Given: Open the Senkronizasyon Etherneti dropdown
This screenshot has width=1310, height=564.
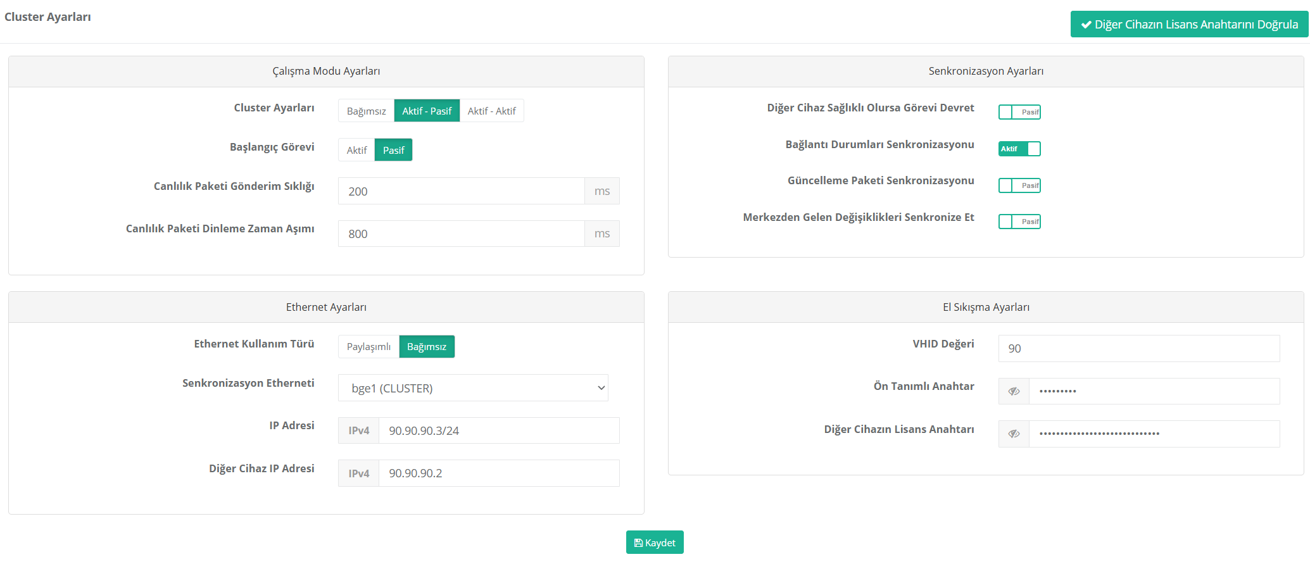Looking at the screenshot, I should tap(473, 388).
